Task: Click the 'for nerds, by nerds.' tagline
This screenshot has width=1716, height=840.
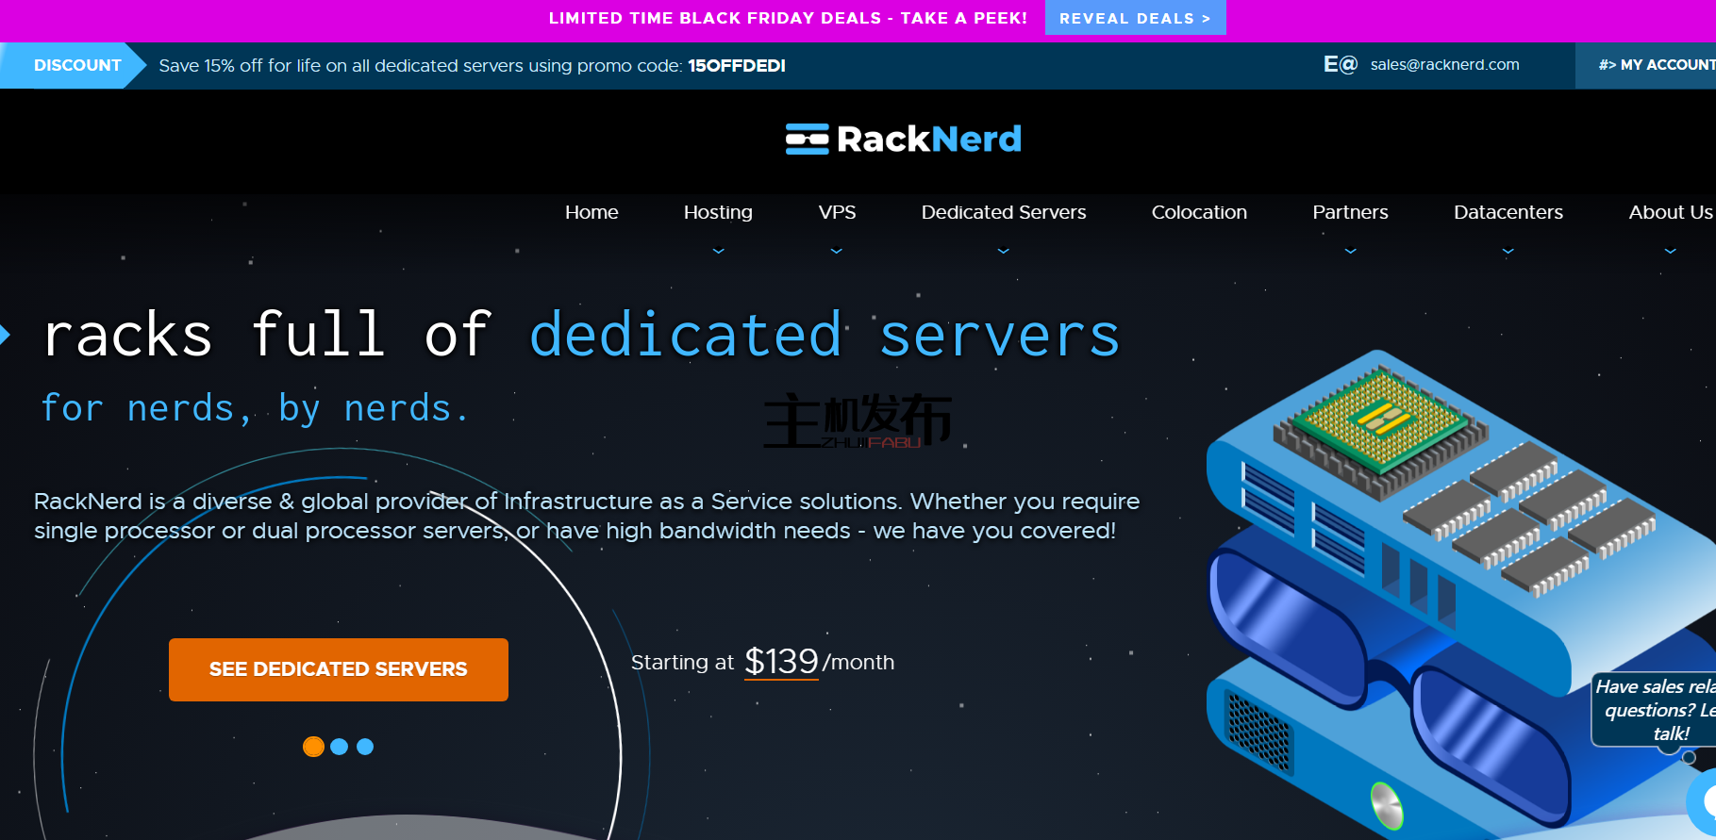Action: (x=255, y=409)
